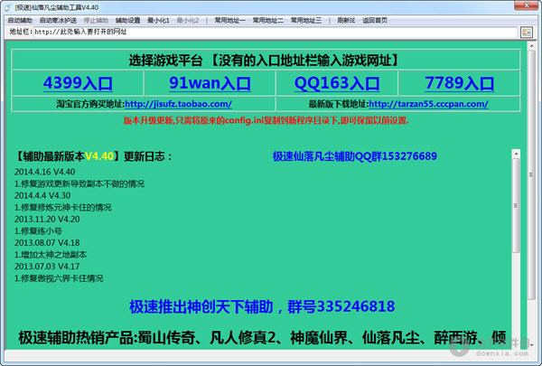Click the 群号335246818 announcement text
Viewport: 542px width, 366px height.
click(x=262, y=306)
